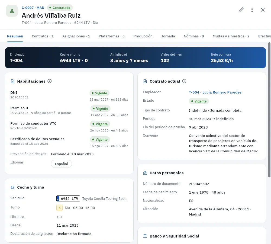Image resolution: width=271 pixels, height=244 pixels.
Task: Click the Contratado status badge
Action: (x=60, y=8)
